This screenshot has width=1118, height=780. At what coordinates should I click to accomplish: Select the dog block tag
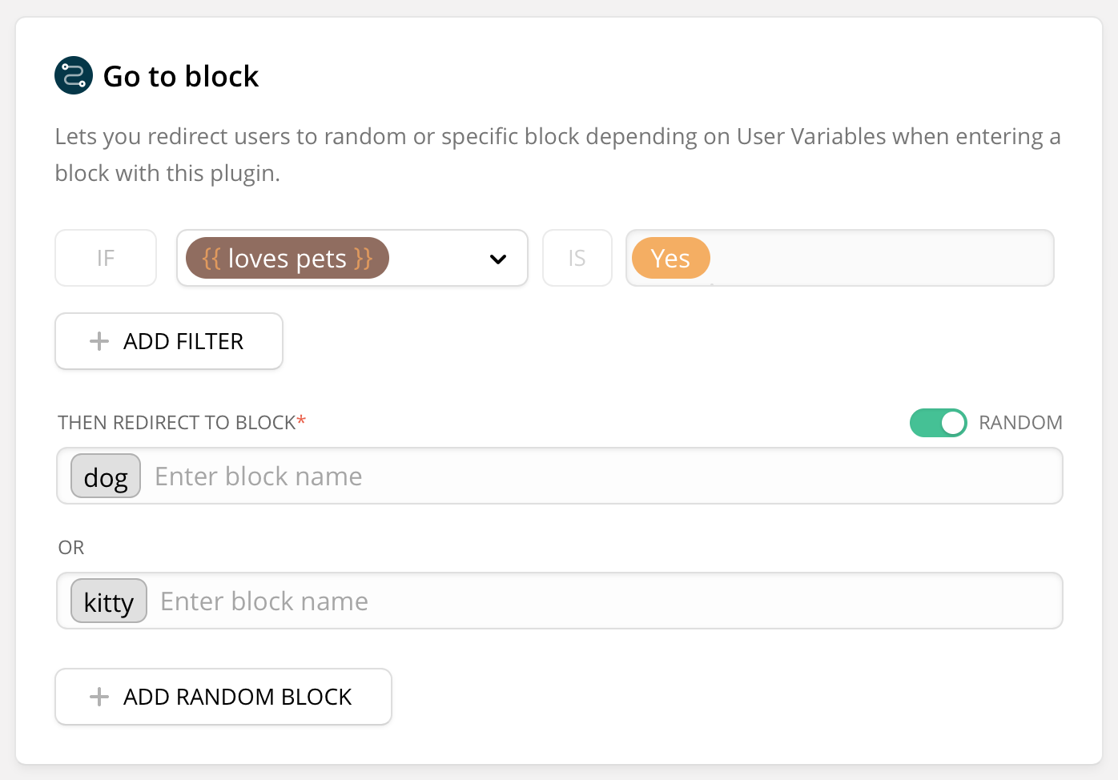click(106, 476)
